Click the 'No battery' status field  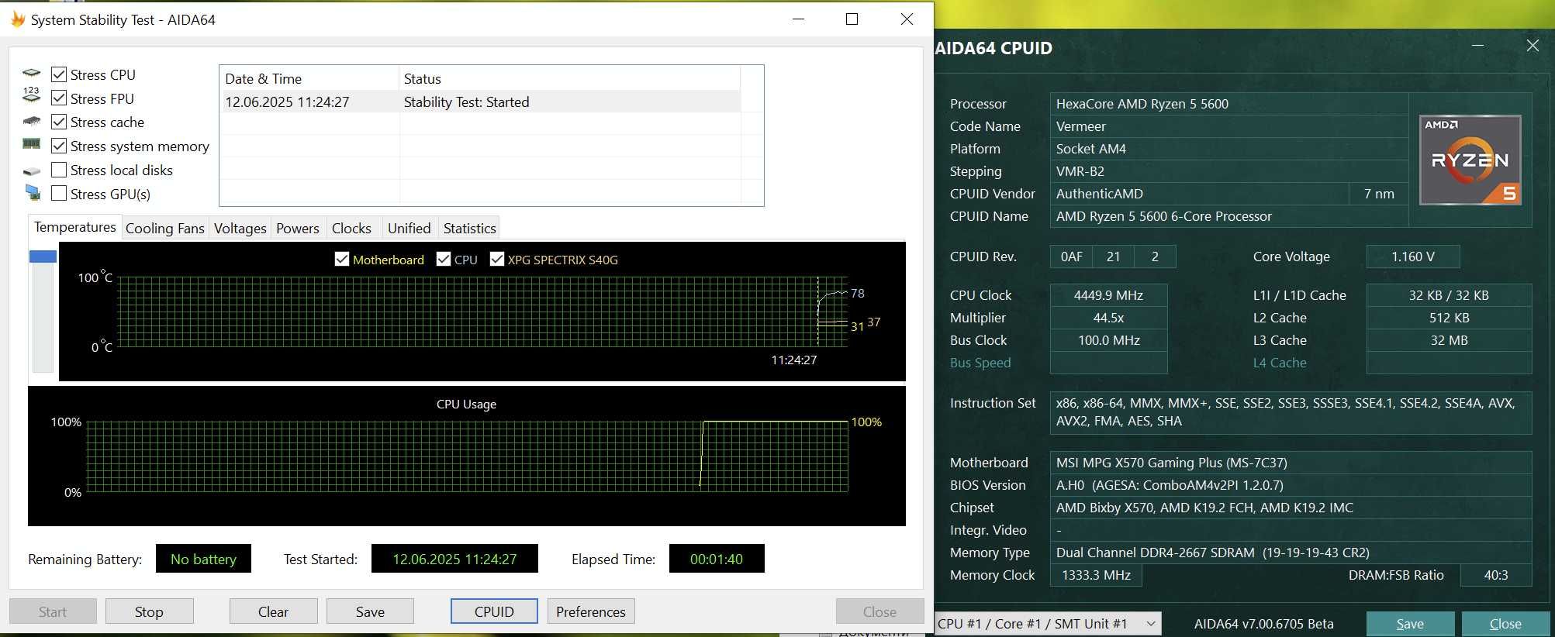click(203, 559)
